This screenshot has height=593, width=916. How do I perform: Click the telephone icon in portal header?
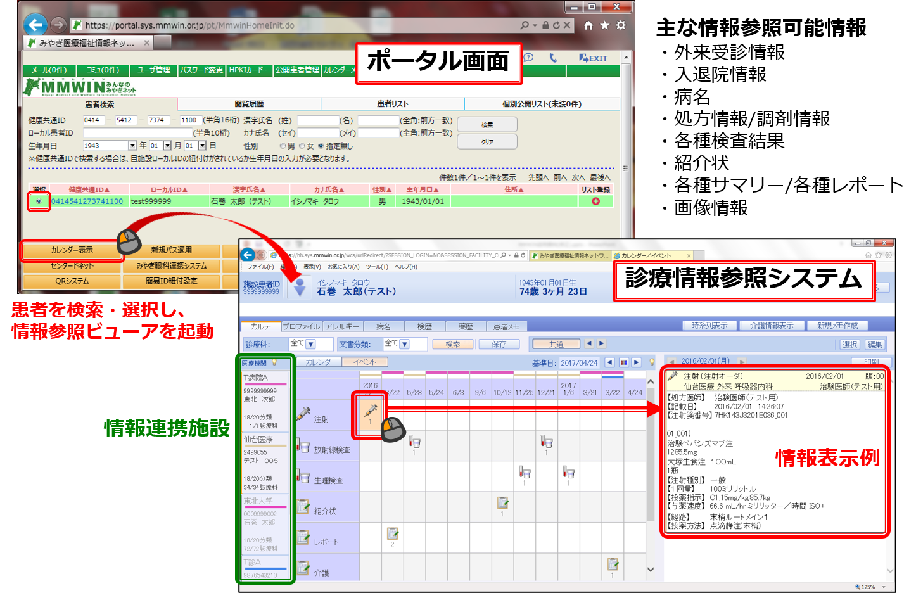(x=553, y=58)
